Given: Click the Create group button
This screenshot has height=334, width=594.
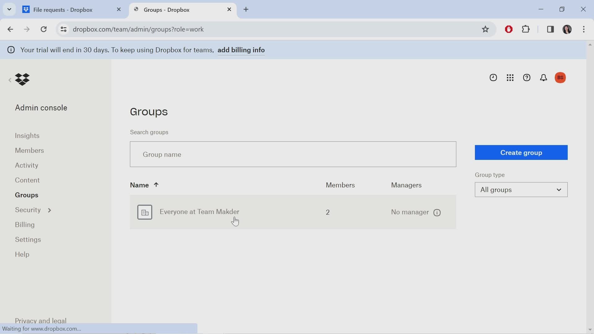Looking at the screenshot, I should tap(521, 152).
